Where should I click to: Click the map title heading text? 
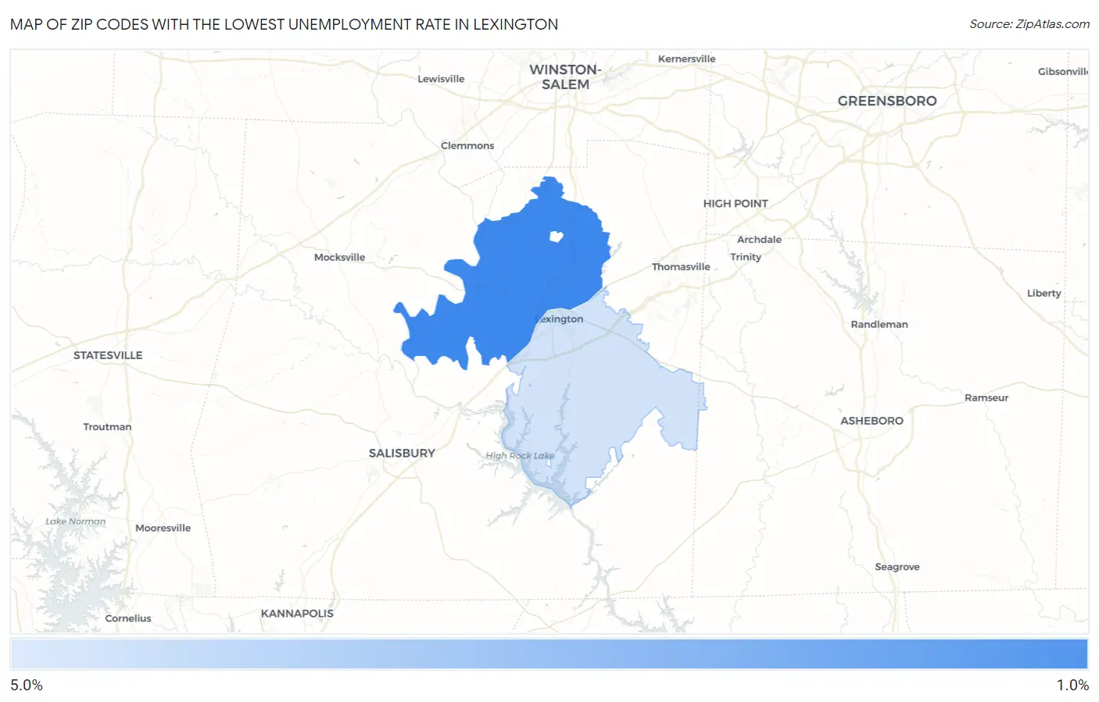284,24
